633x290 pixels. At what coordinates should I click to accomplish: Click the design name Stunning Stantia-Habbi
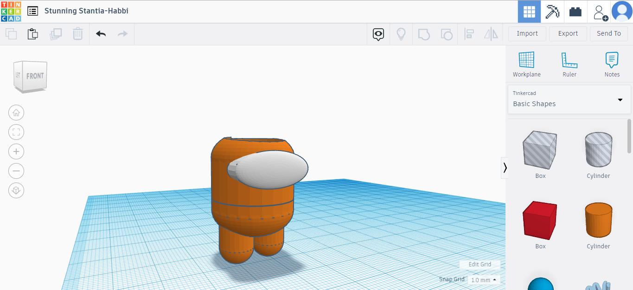point(86,11)
